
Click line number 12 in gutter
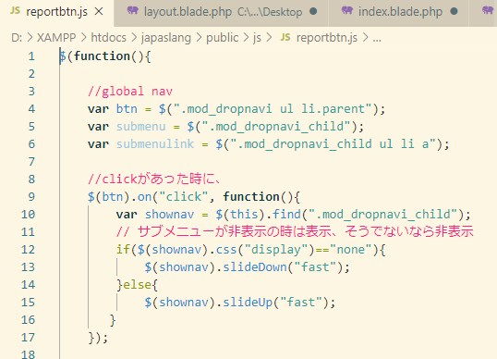point(28,249)
